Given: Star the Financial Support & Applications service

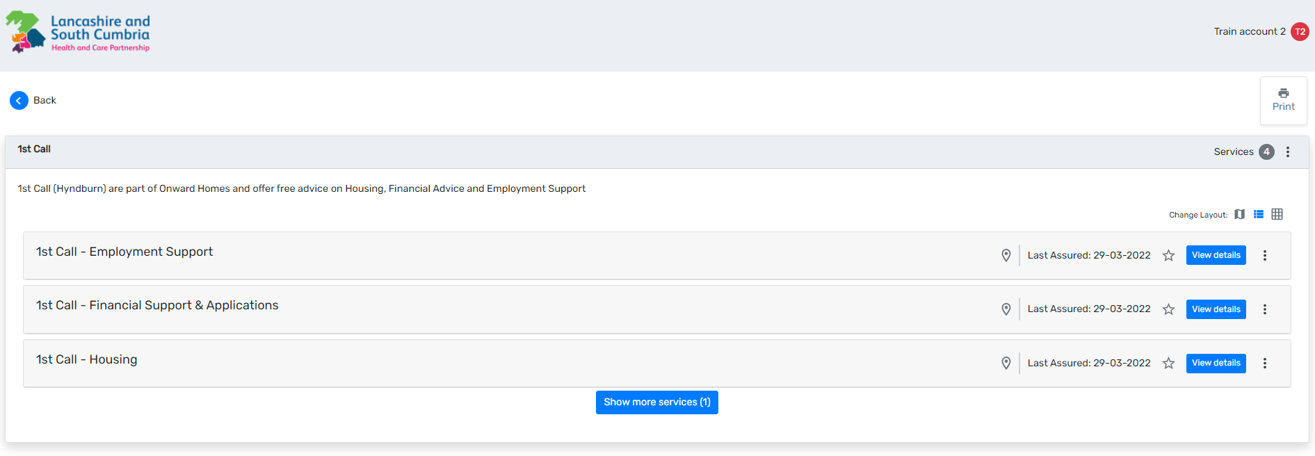Looking at the screenshot, I should point(1168,309).
